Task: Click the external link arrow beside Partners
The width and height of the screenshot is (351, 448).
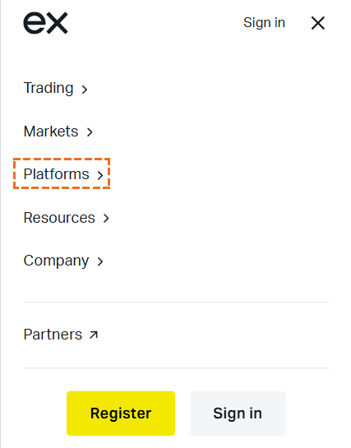Action: 94,335
